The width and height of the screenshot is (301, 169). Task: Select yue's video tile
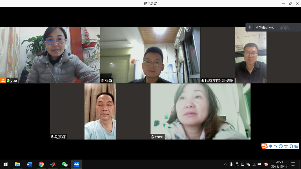click(50, 55)
